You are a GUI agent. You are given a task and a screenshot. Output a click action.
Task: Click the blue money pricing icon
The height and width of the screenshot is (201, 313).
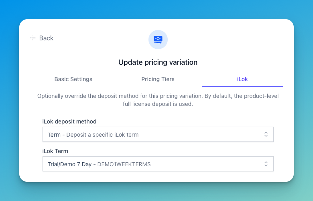click(x=158, y=40)
